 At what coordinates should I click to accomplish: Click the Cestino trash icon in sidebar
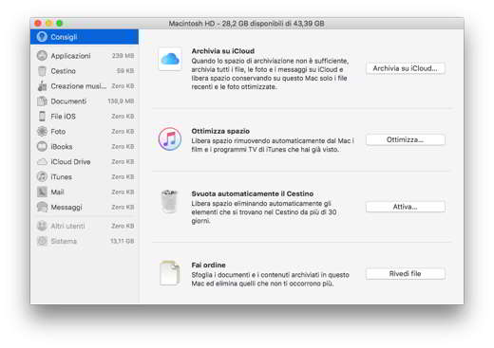point(42,71)
